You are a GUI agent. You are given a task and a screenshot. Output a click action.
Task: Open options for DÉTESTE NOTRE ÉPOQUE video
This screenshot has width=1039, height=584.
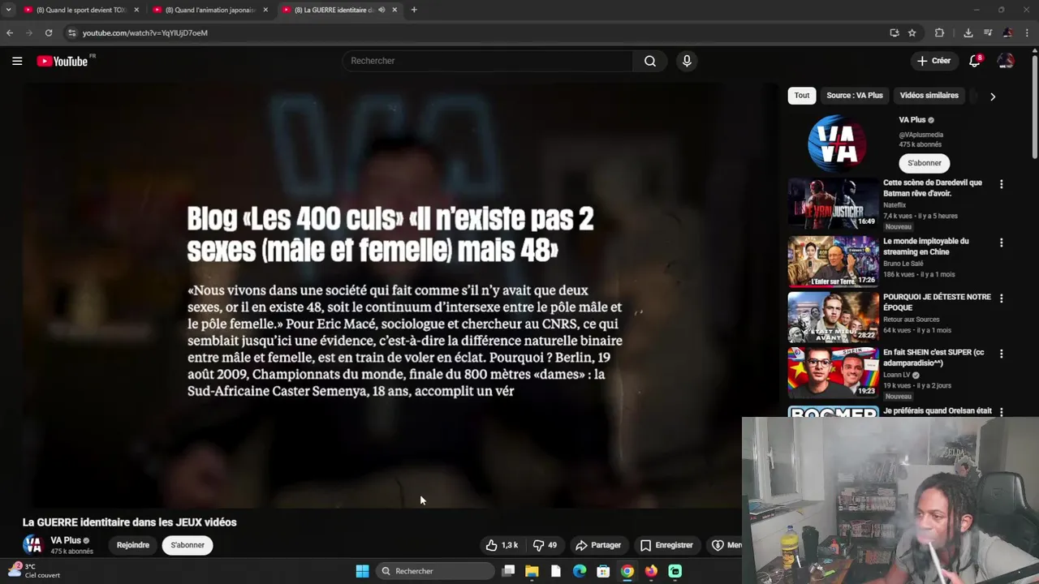point(1001,298)
